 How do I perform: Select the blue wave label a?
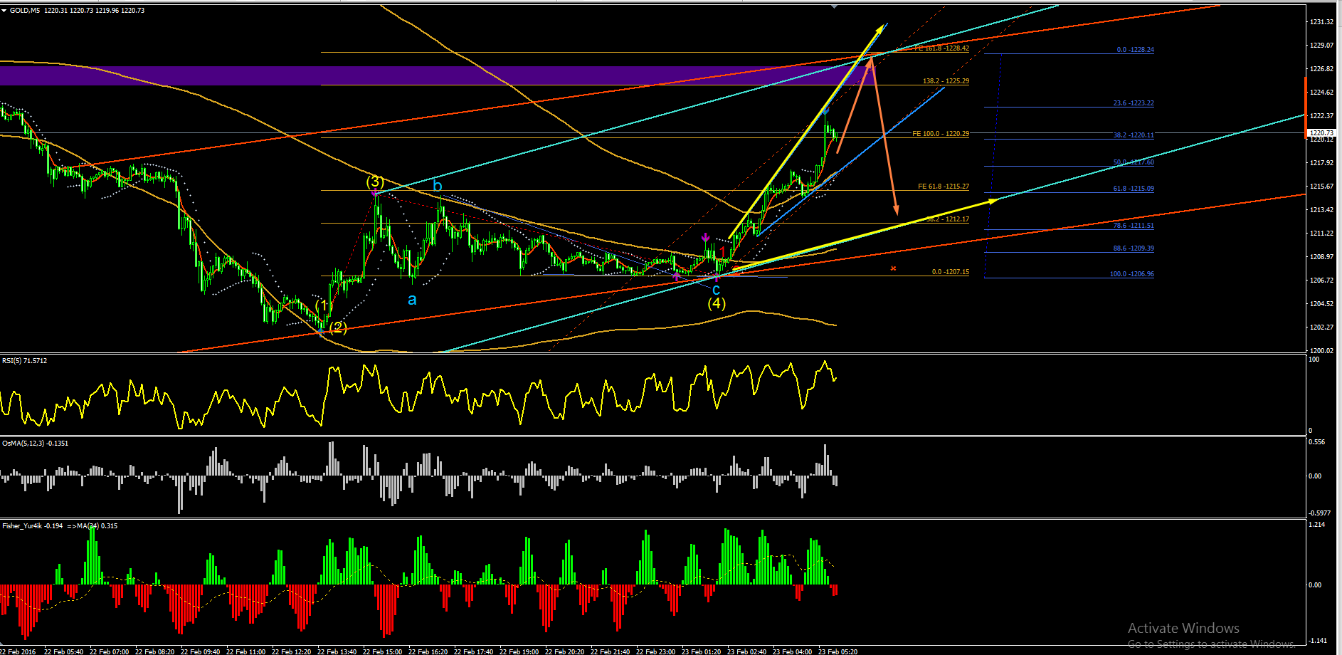[412, 300]
